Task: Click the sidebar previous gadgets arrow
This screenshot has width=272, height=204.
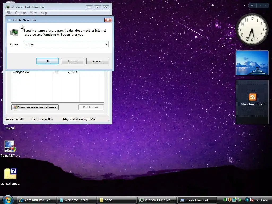Action: pos(260,6)
